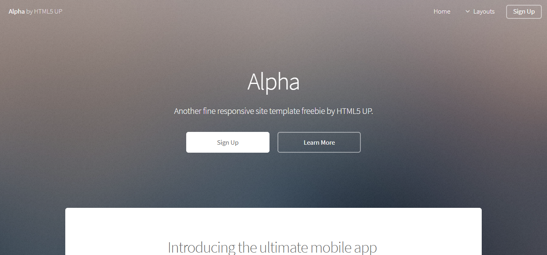Click the bold Alpha logo in header

point(16,11)
